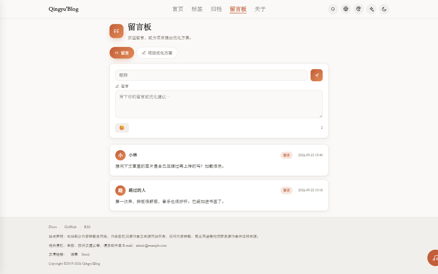Click the orange quote icon beside 留言板 title
Image resolution: width=438 pixels, height=274 pixels.
click(x=116, y=31)
